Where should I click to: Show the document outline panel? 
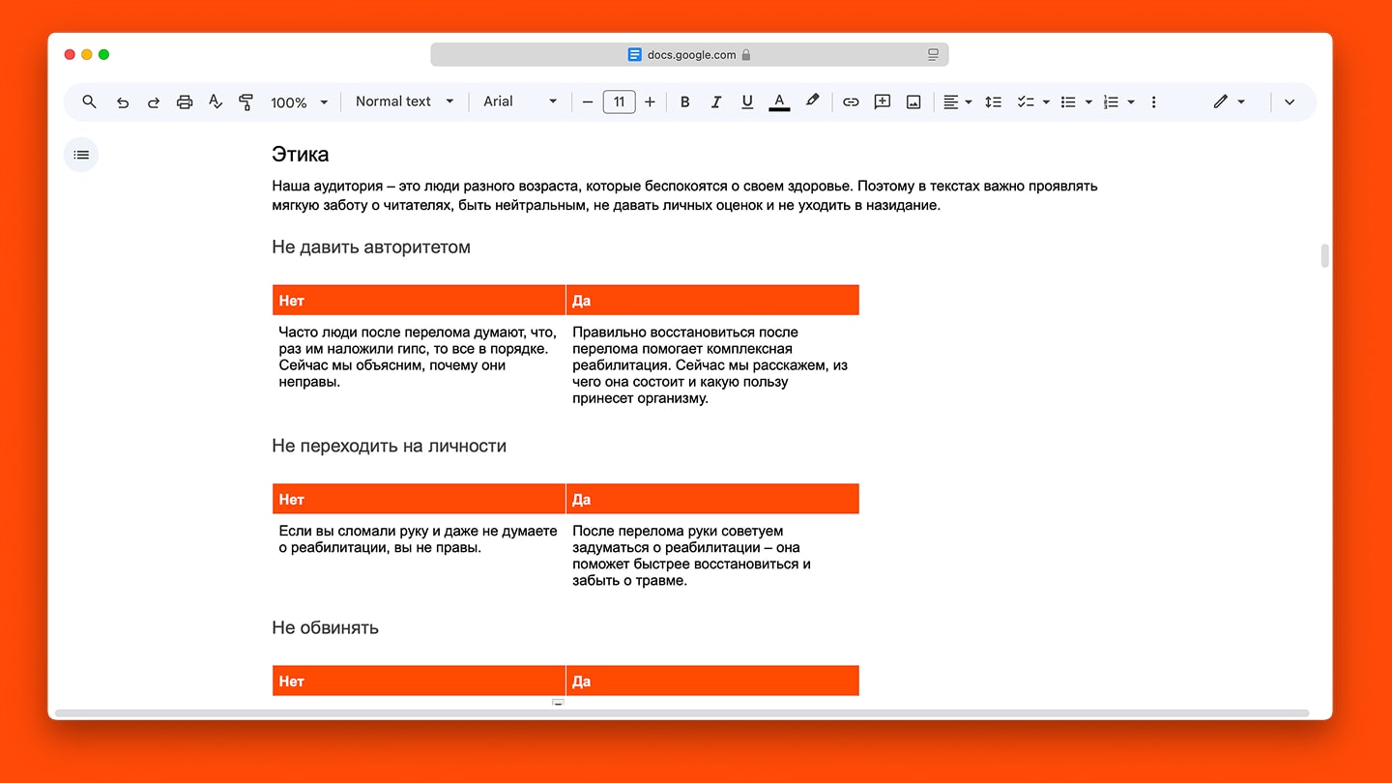tap(81, 155)
